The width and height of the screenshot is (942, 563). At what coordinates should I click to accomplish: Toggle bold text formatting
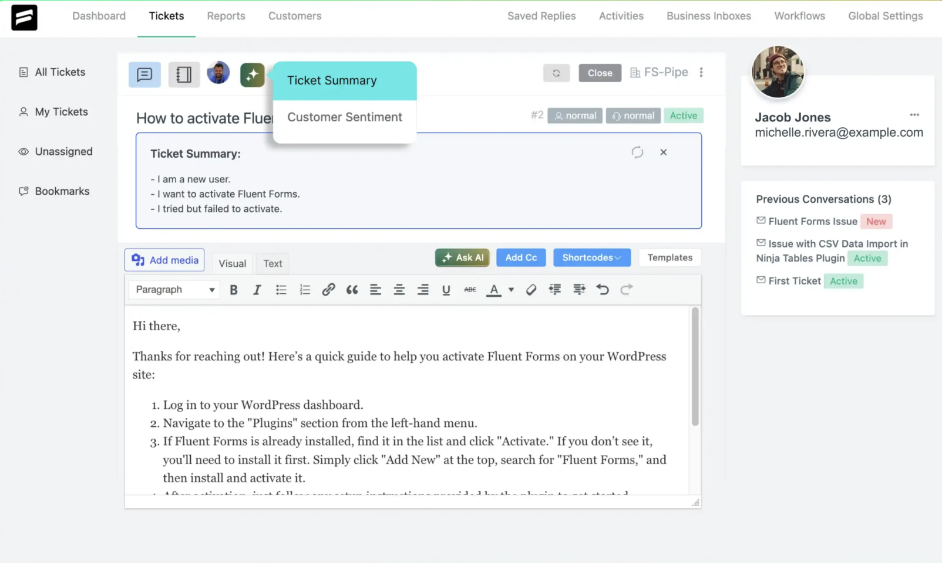pos(234,290)
